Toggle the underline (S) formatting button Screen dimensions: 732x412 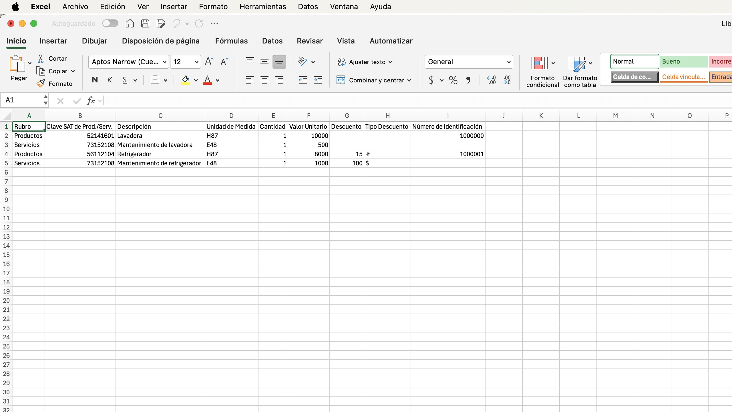(125, 80)
